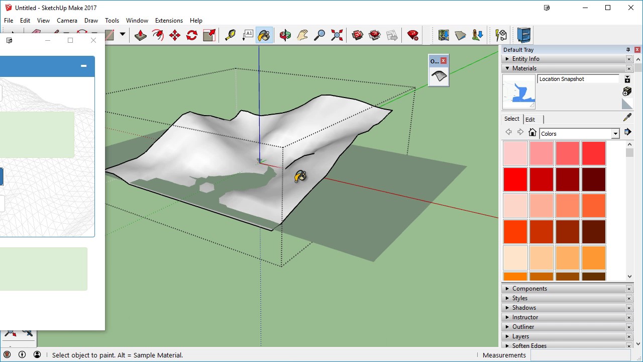643x362 pixels.
Task: Pick the pure red swatch in second row
Action: point(515,179)
